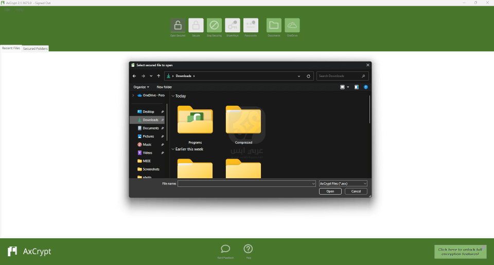Click the dialog help icon

[366, 87]
